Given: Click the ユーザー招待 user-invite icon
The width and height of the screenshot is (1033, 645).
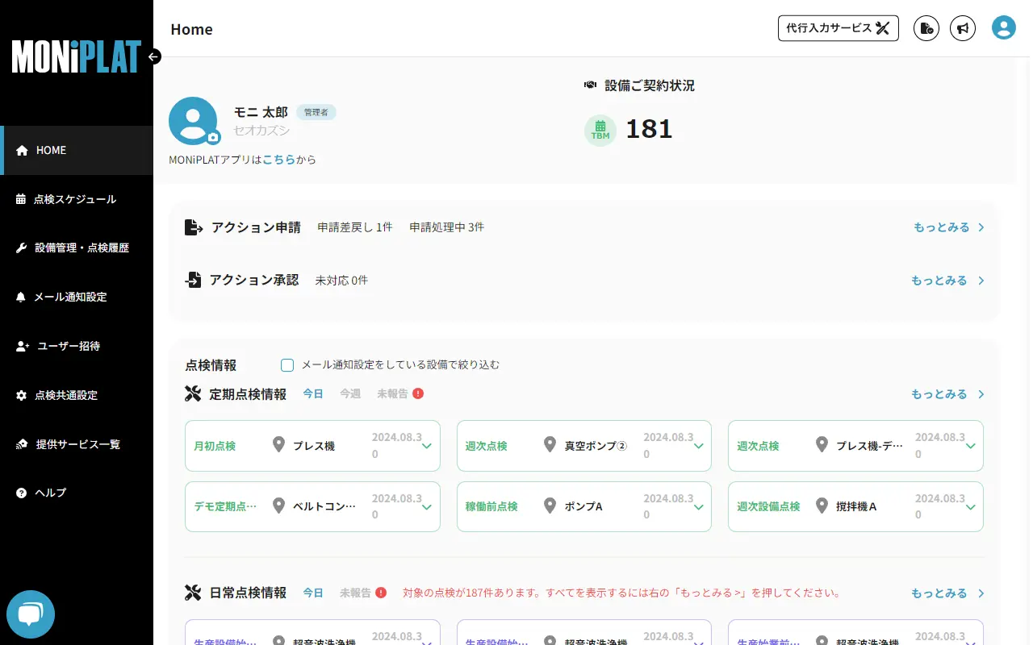Looking at the screenshot, I should tap(20, 346).
